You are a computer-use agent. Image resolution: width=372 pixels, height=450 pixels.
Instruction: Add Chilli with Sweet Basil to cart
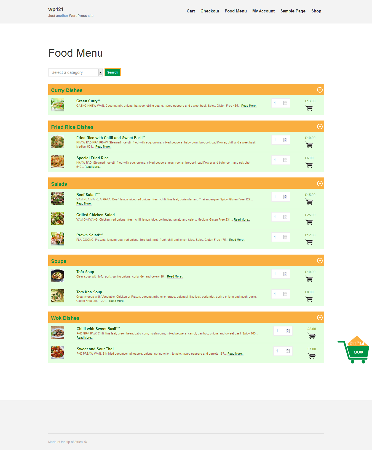[x=311, y=336]
